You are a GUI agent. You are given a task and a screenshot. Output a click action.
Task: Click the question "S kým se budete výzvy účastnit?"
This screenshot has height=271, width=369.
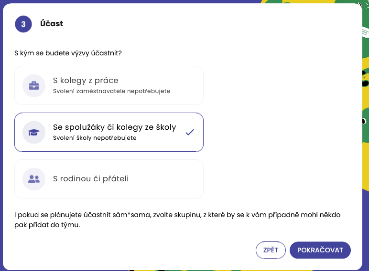(x=68, y=52)
